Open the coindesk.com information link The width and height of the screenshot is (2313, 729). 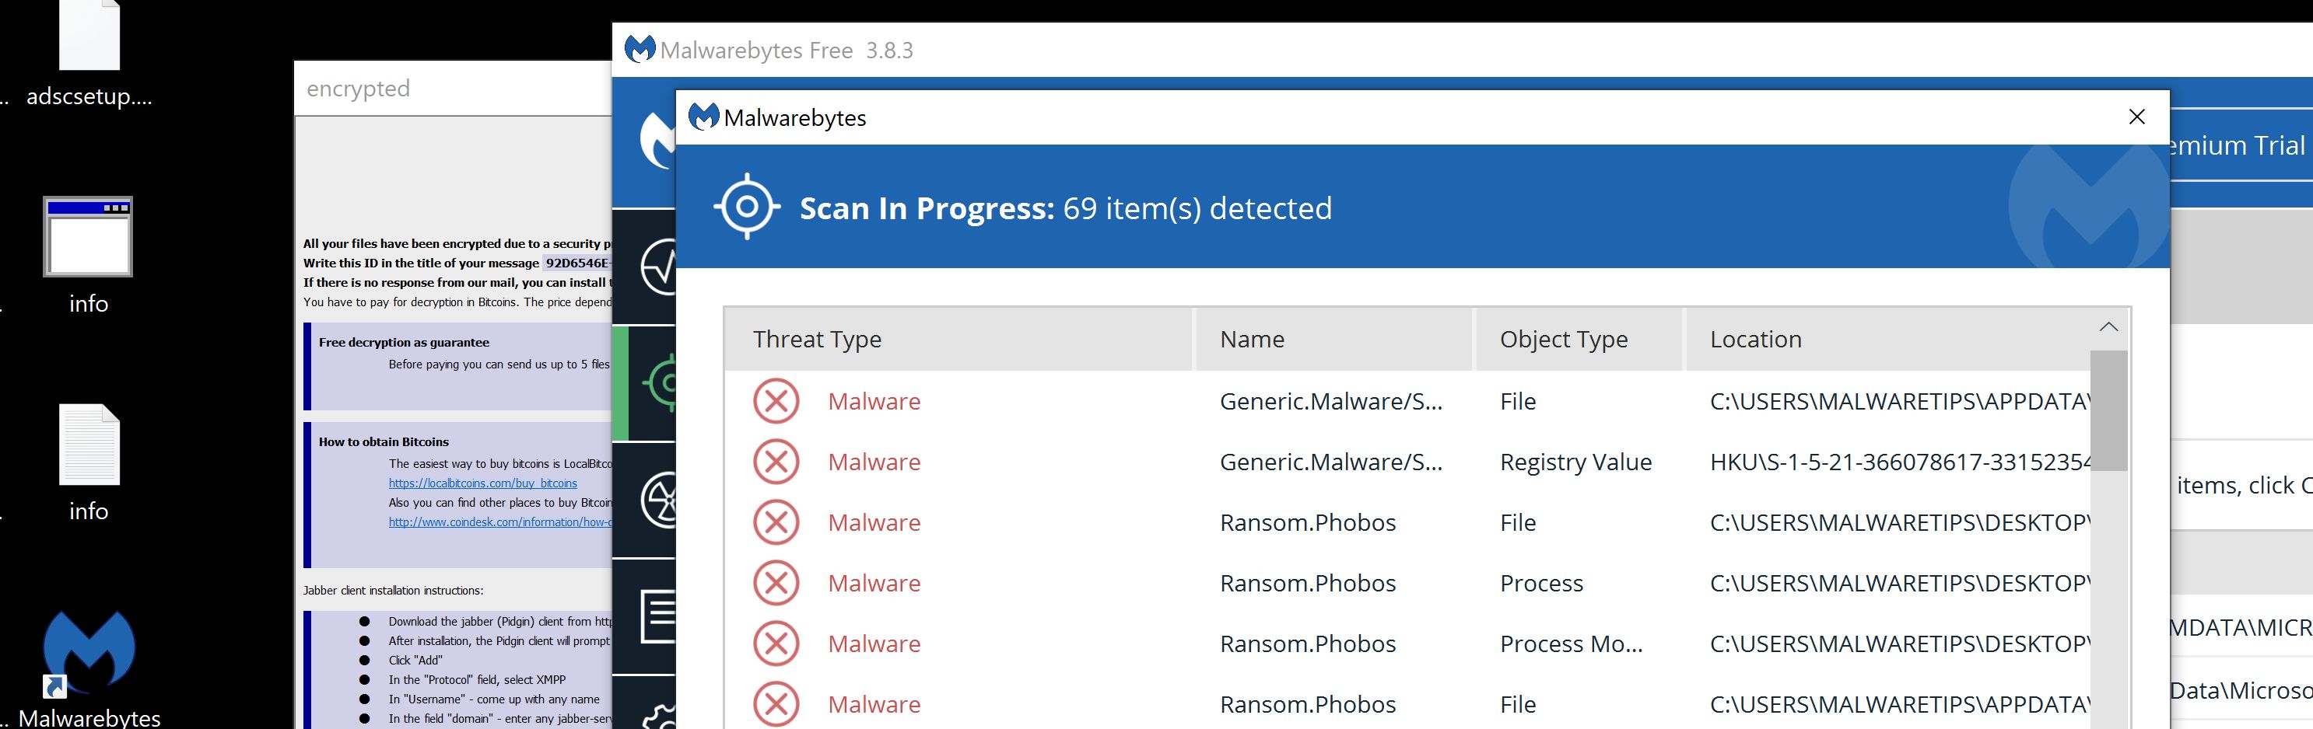click(499, 521)
